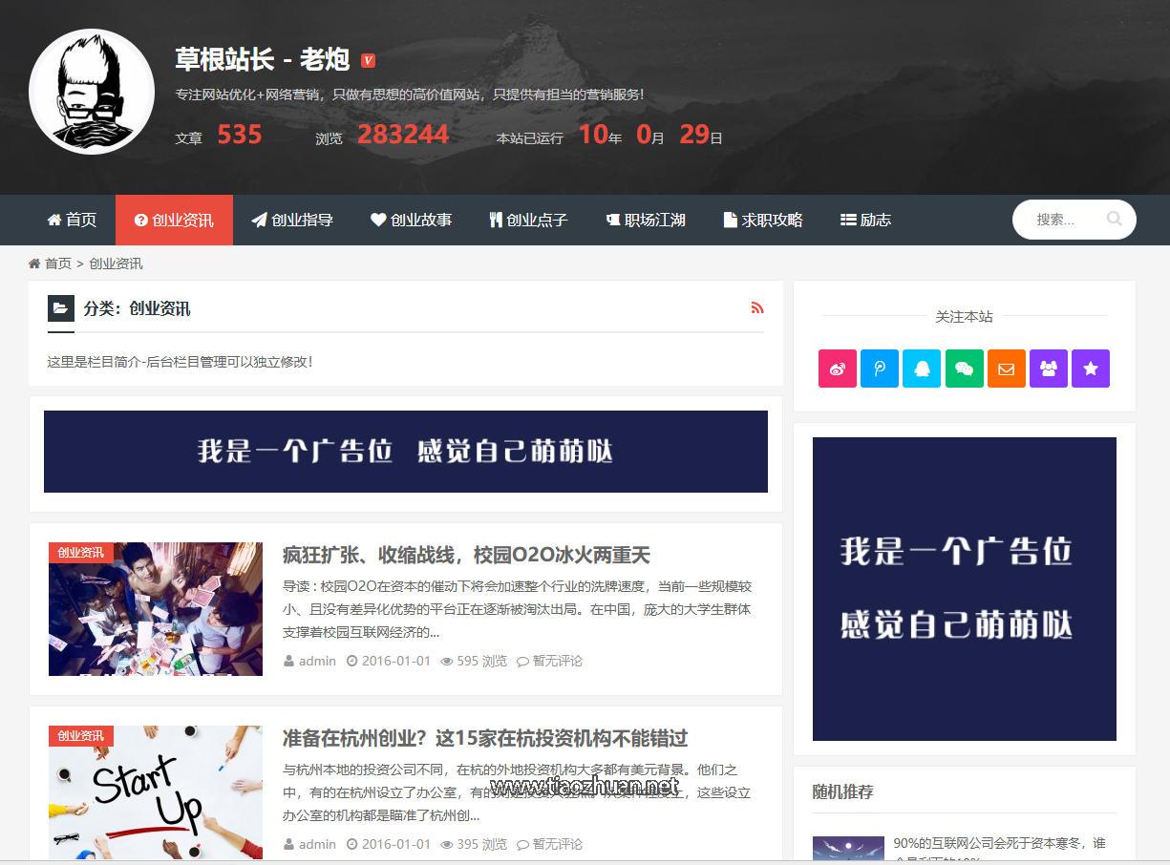This screenshot has width=1170, height=865.
Task: Click the orange email envelope icon
Action: [1006, 369]
